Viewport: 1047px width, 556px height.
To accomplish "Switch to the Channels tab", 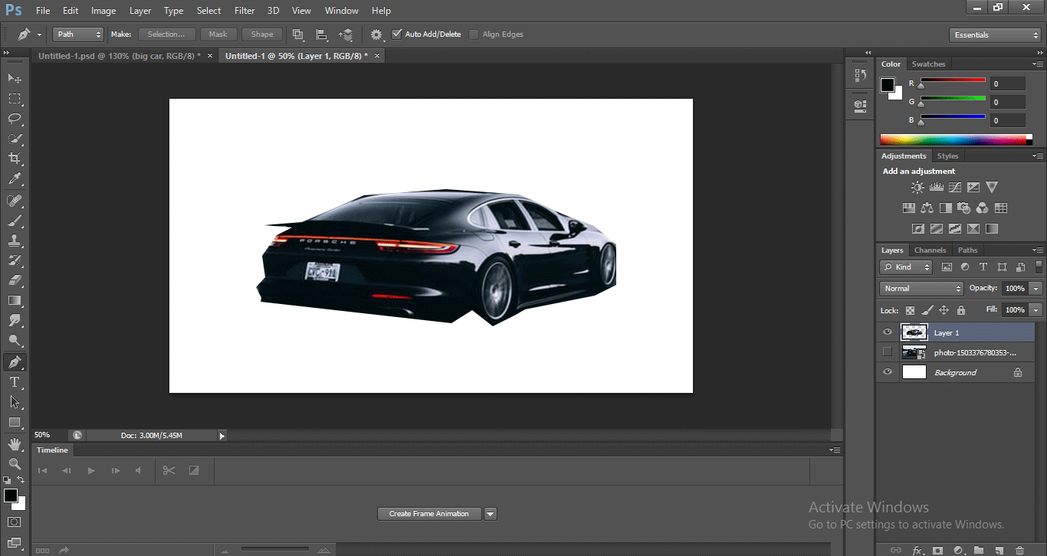I will click(930, 250).
